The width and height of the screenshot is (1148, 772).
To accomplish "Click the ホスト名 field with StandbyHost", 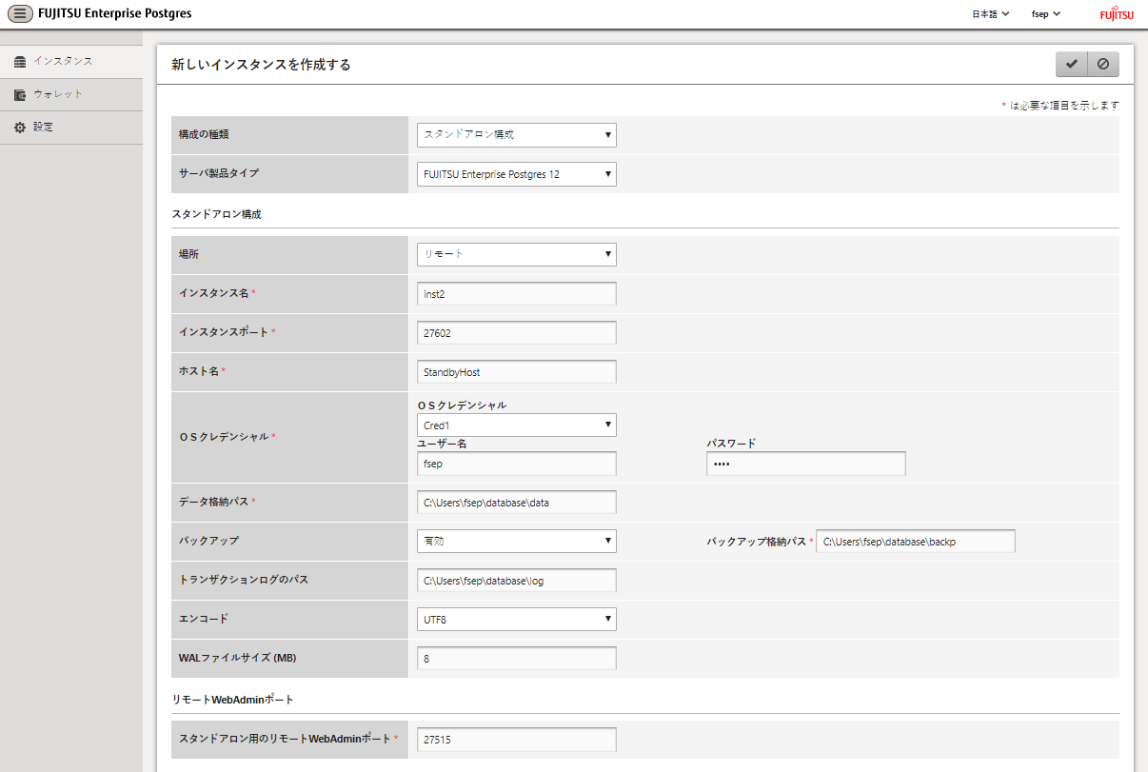I will tap(517, 371).
